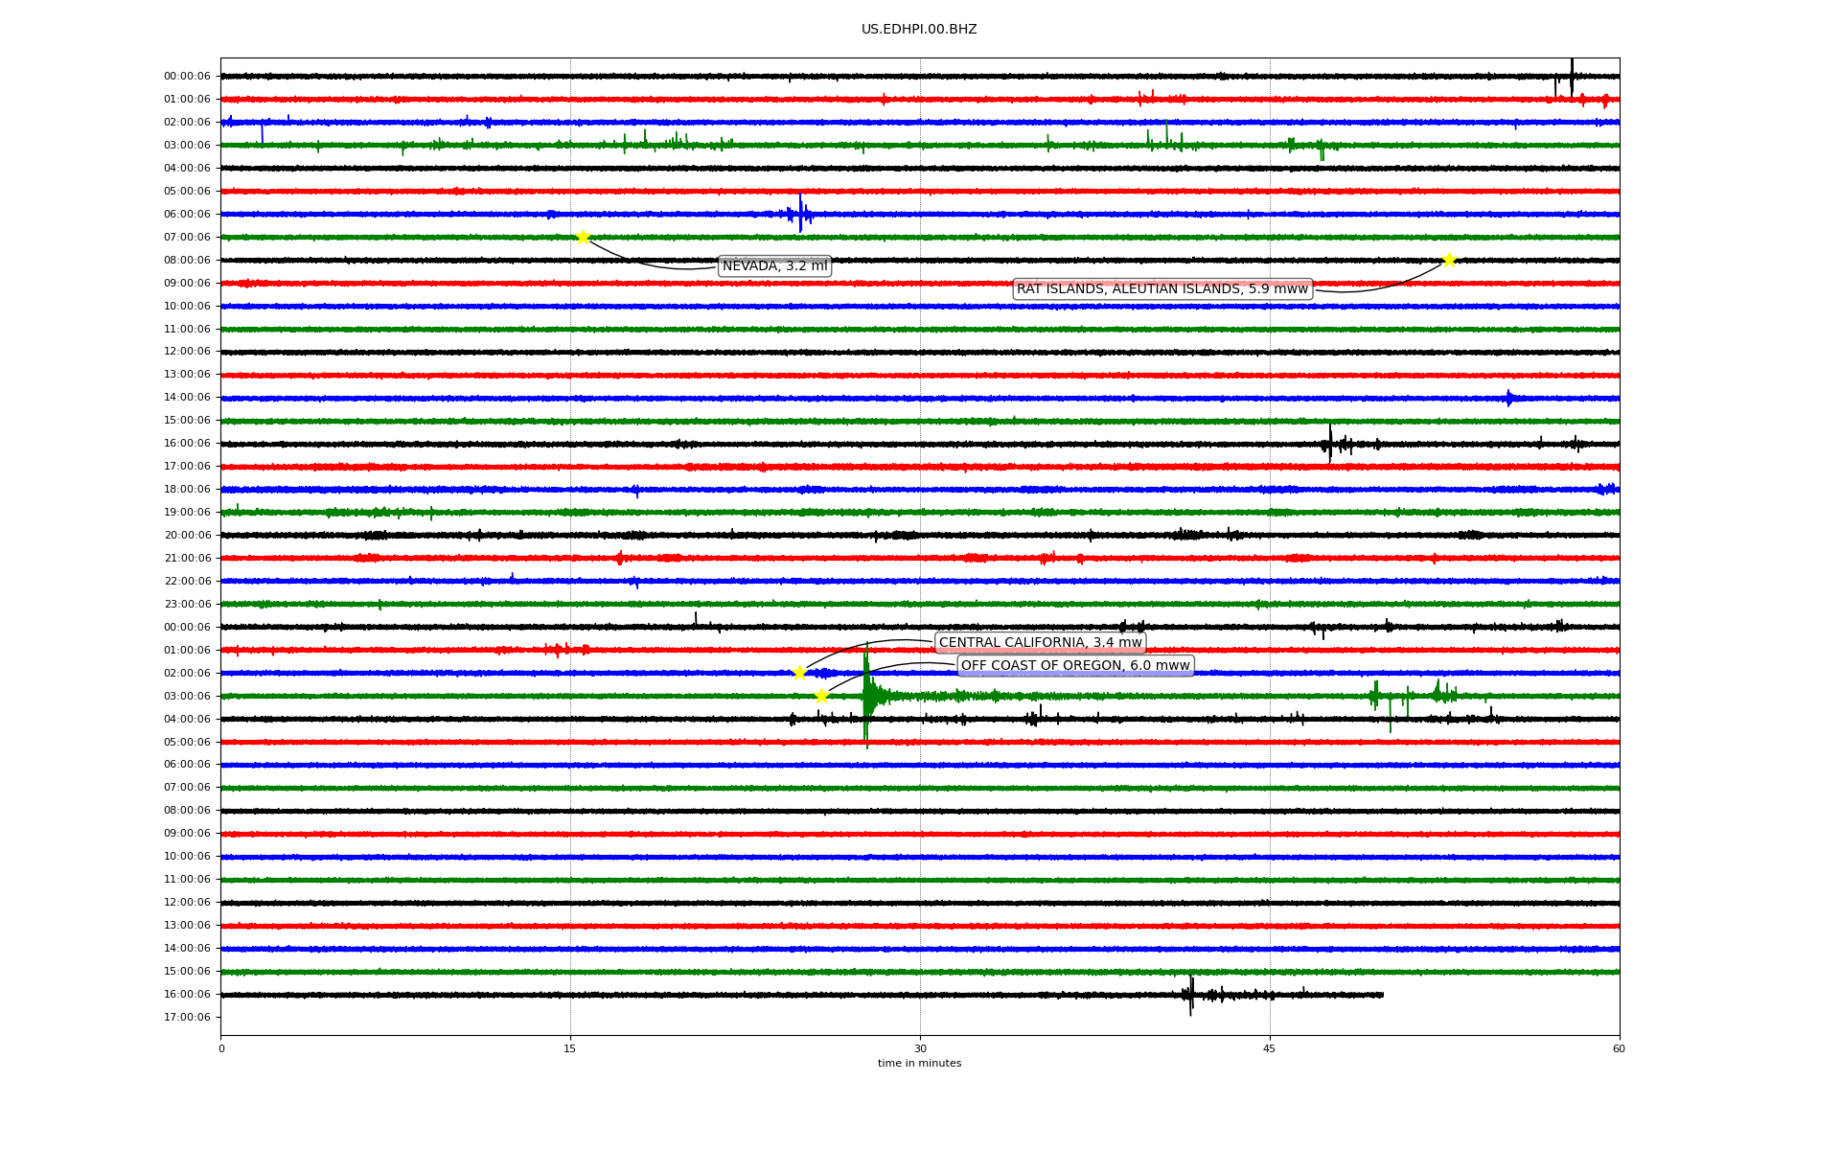Click the Off Coast of Oregon star marker
This screenshot has width=1840, height=1150.
coord(821,696)
